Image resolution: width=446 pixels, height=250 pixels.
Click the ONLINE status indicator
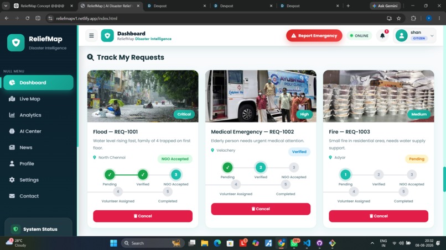coord(359,36)
